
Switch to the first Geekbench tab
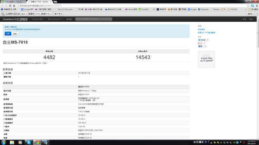tap(13, 2)
